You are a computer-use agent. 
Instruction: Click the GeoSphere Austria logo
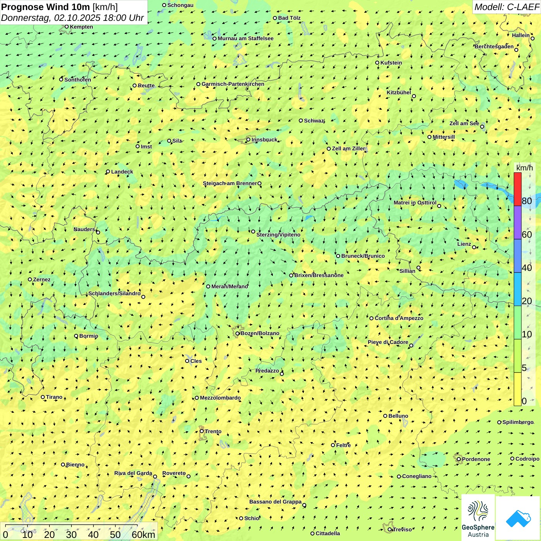(x=478, y=517)
